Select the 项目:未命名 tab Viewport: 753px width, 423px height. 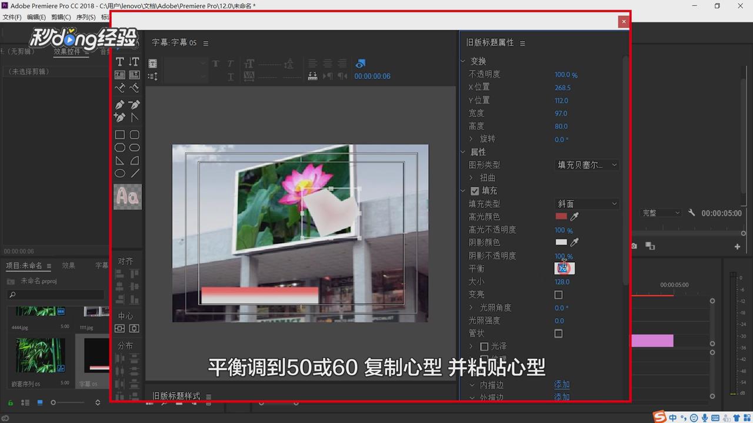(x=24, y=266)
